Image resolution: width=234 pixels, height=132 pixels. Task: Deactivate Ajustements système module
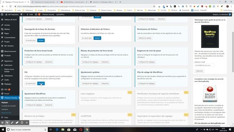click(x=105, y=83)
